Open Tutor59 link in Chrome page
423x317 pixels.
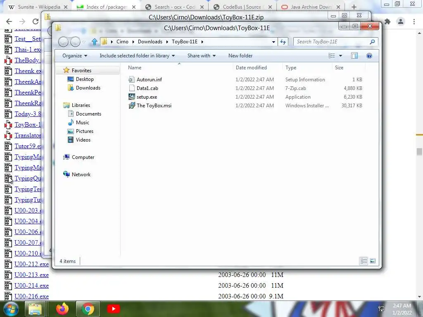[x=28, y=146]
